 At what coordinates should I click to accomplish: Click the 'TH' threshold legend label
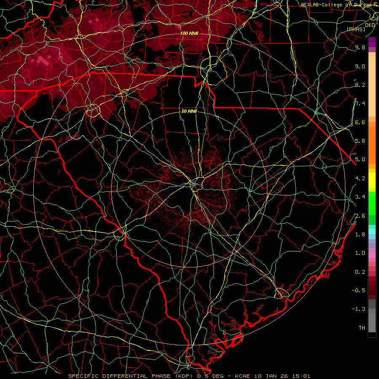[362, 328]
